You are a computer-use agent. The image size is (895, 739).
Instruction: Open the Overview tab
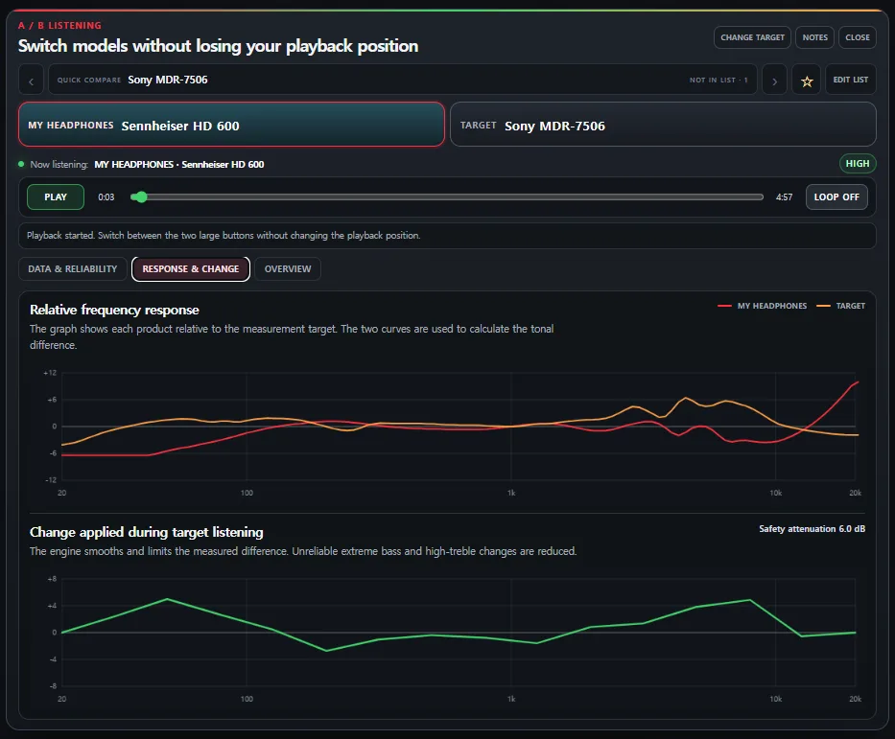(x=288, y=269)
